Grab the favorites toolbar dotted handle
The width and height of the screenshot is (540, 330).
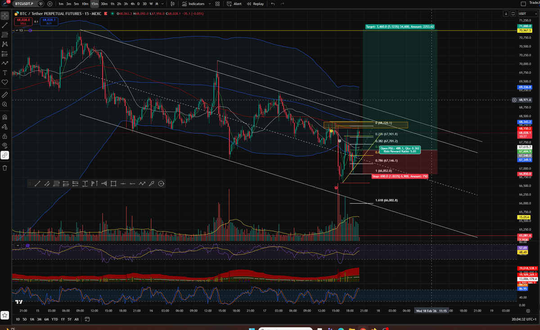coord(29,183)
